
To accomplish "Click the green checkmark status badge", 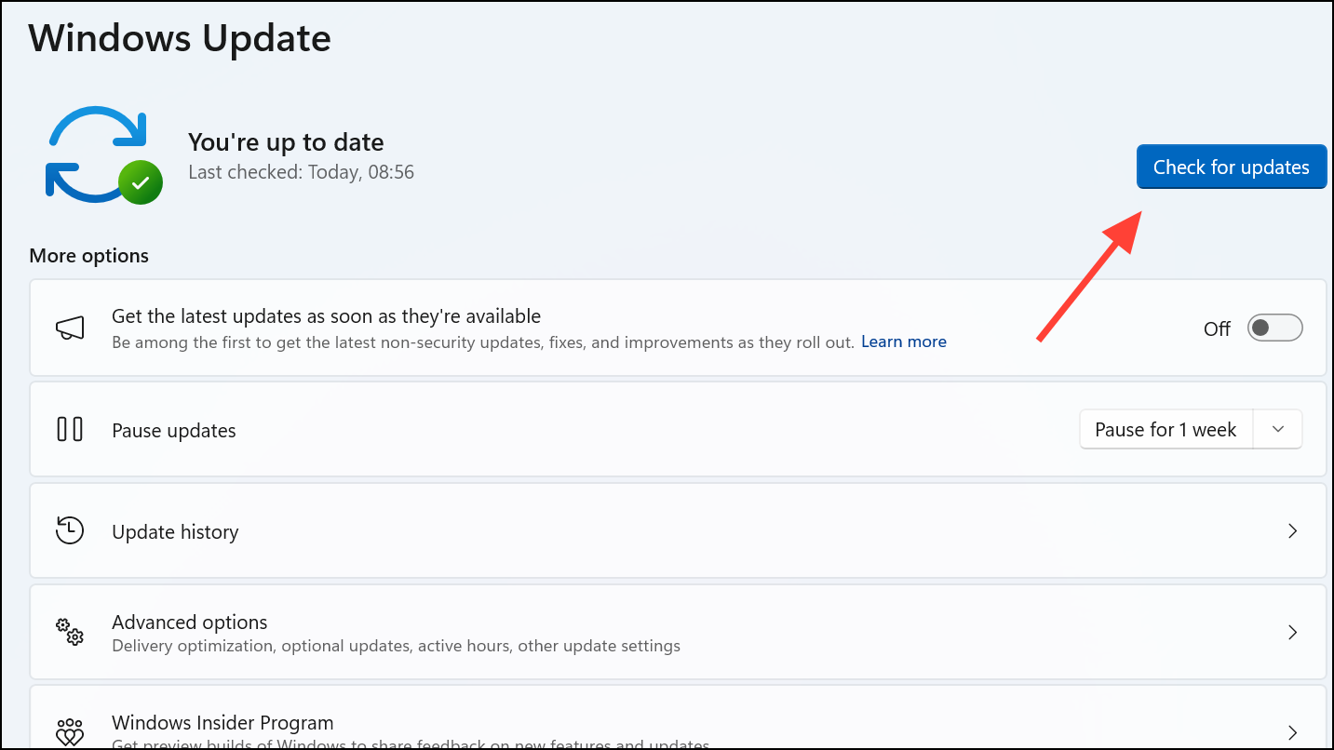I will click(141, 183).
